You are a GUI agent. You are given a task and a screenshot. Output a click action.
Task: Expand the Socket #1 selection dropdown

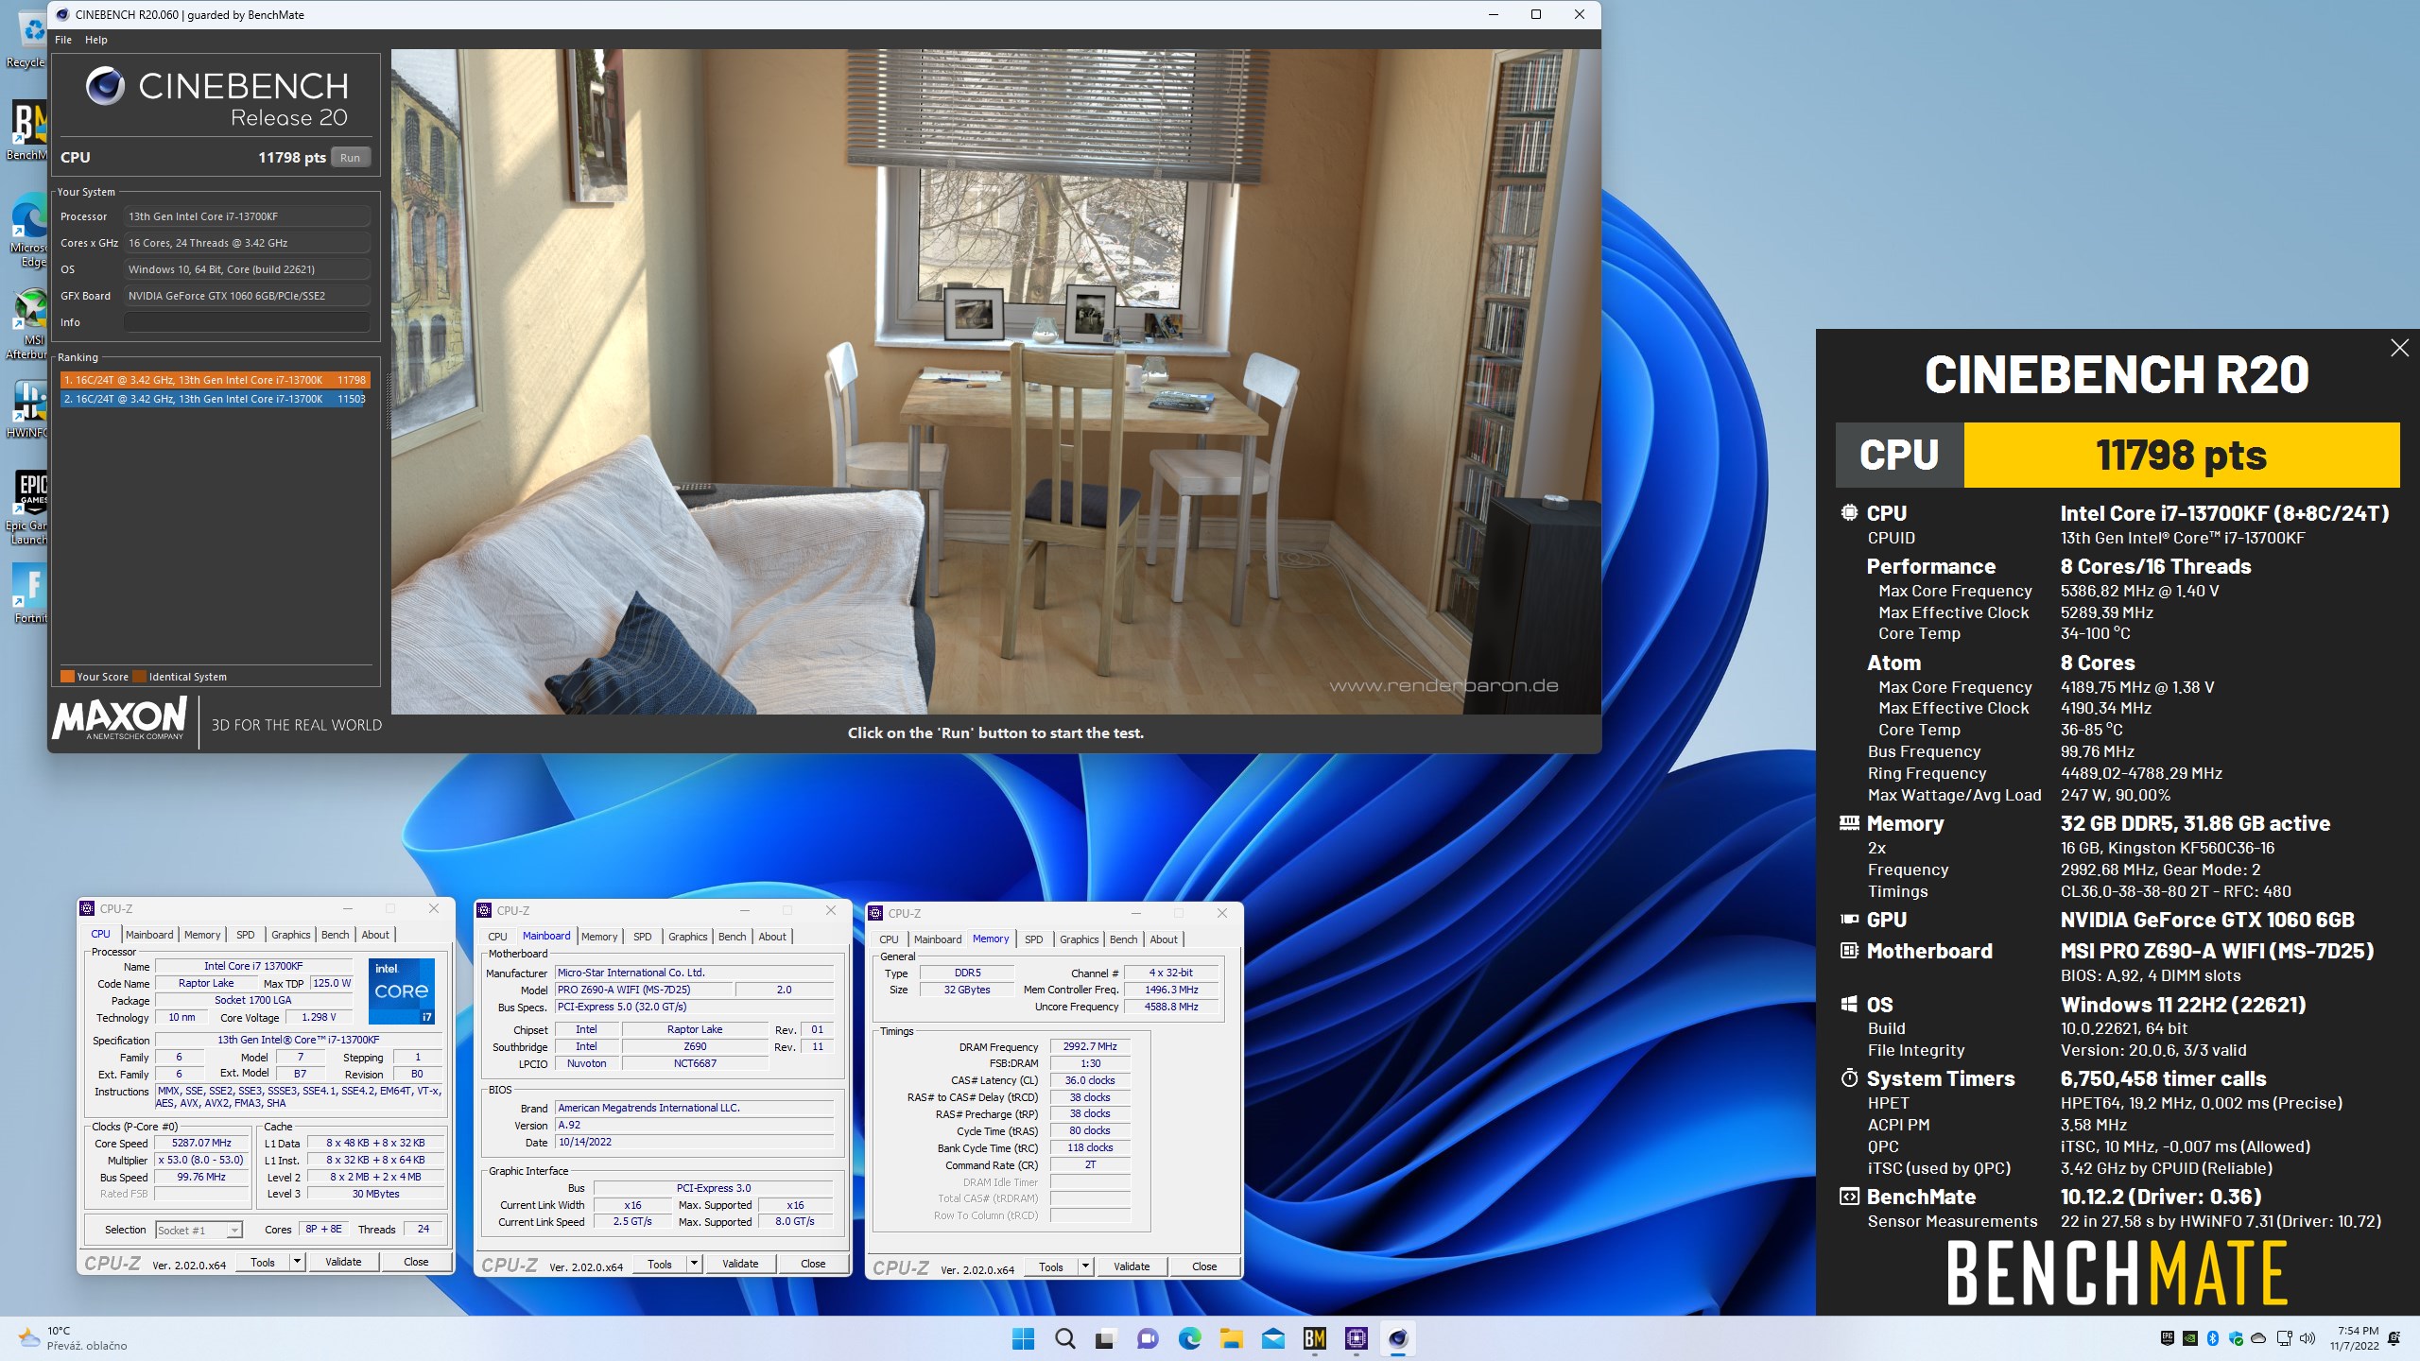[x=234, y=1230]
